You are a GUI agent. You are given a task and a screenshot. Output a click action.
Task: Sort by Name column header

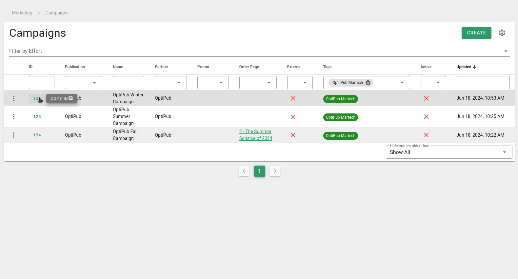click(x=118, y=67)
